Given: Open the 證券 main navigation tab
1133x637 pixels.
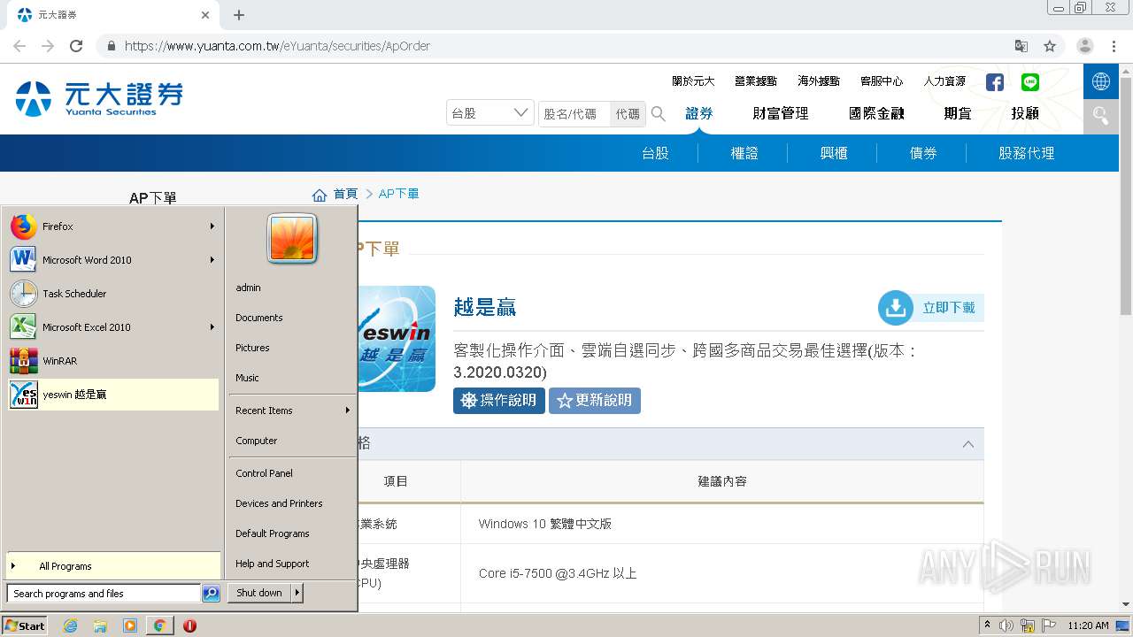Looking at the screenshot, I should point(699,113).
